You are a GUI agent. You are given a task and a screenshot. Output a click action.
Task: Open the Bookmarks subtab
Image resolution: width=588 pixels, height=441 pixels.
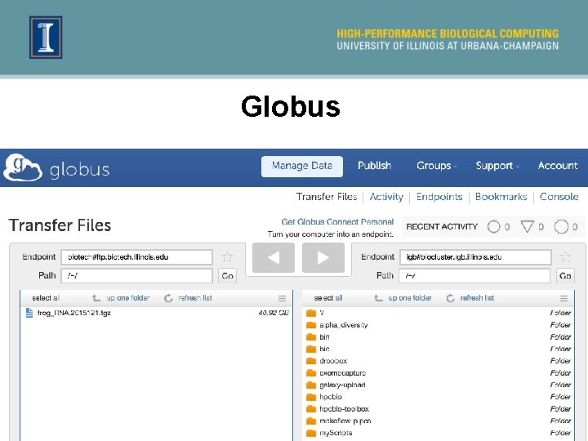point(501,197)
